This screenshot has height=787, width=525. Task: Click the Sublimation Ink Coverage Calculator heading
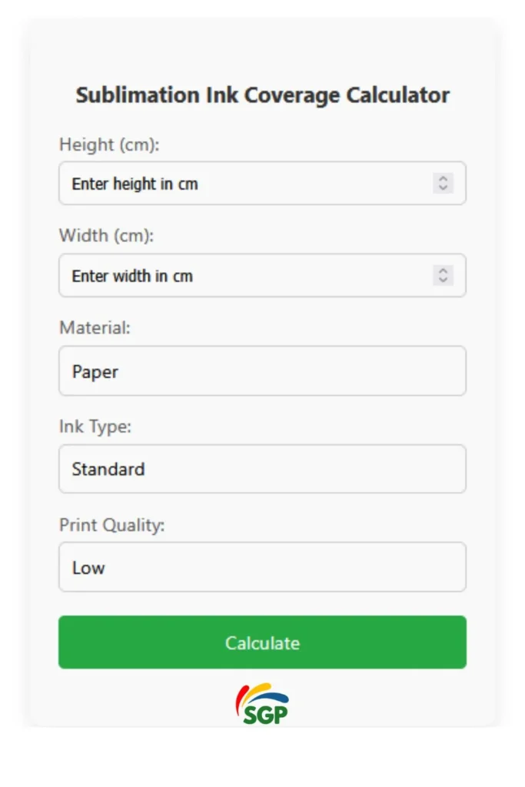[262, 95]
